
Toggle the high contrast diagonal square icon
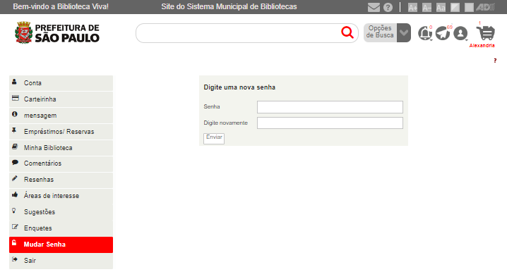pyautogui.click(x=455, y=8)
